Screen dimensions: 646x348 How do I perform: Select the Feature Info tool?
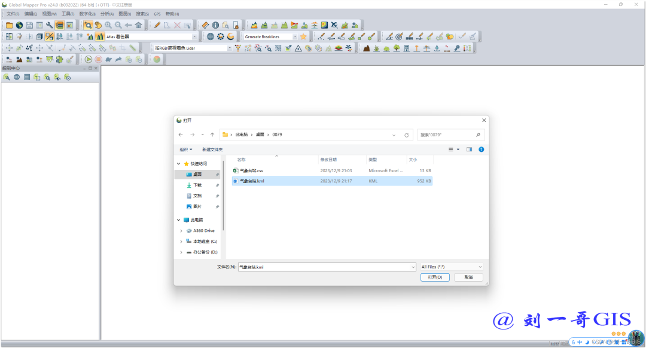tap(215, 25)
